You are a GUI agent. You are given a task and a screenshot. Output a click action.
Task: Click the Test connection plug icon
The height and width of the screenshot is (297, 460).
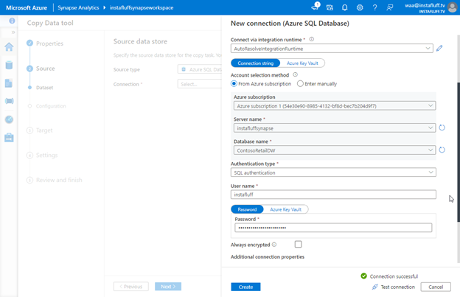374,287
